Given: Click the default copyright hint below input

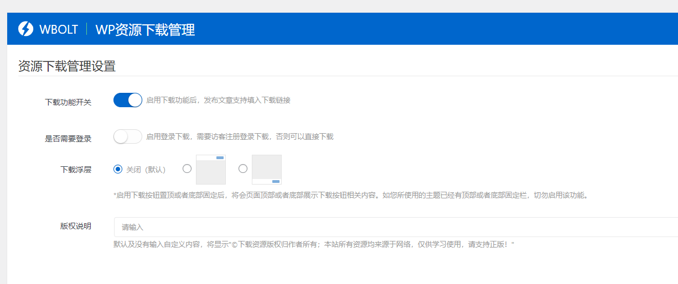Looking at the screenshot, I should coord(314,244).
